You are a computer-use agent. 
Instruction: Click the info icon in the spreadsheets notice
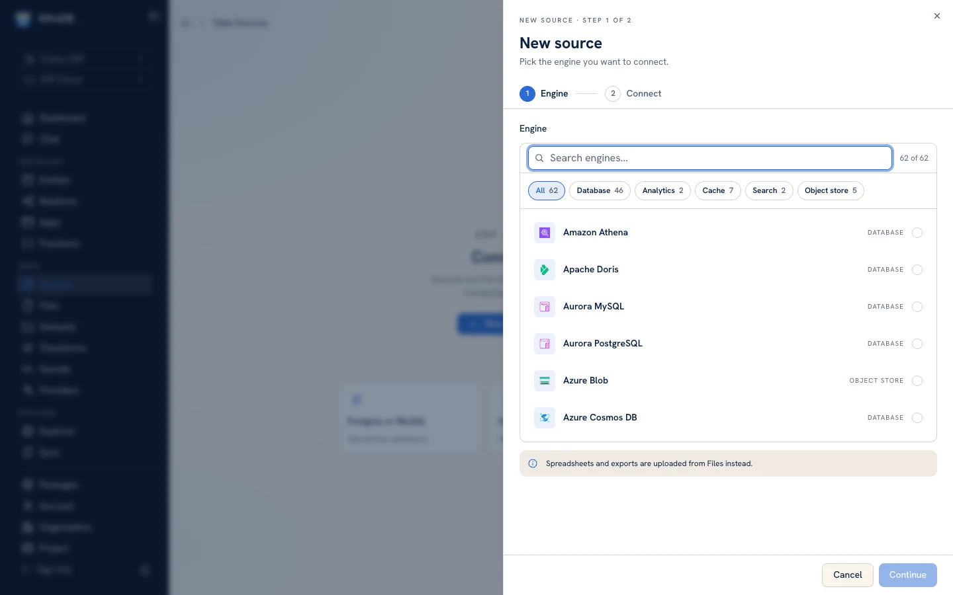click(533, 463)
